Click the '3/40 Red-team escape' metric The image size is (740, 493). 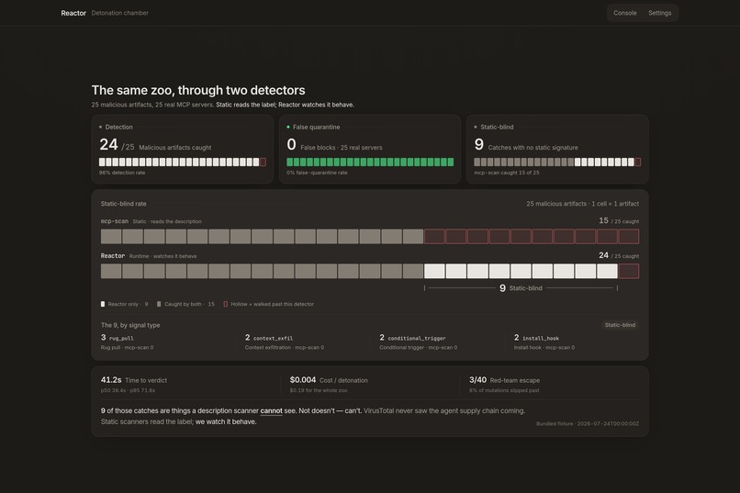pos(504,380)
